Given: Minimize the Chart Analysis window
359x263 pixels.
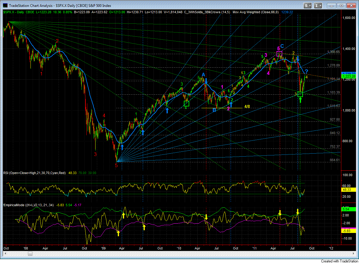Looking at the screenshot, I should coord(332,5).
